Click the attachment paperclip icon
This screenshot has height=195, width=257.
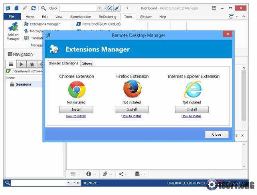pos(105,174)
